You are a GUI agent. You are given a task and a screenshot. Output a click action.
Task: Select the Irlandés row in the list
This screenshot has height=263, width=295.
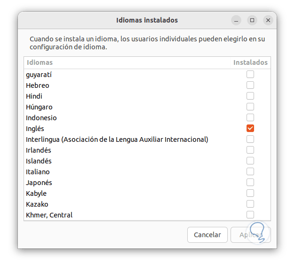pos(39,150)
